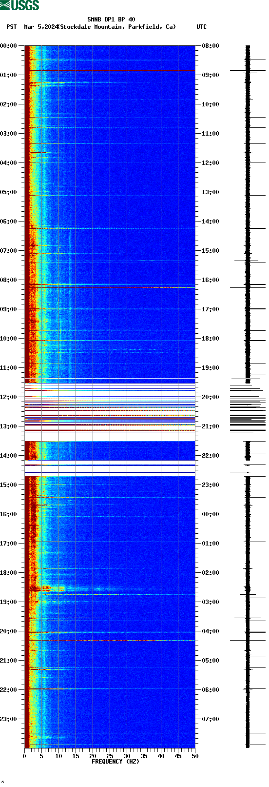This screenshot has width=269, height=787.
Task: Click the red broadband event line after 04:00 UTC
Action: [x=110, y=640]
